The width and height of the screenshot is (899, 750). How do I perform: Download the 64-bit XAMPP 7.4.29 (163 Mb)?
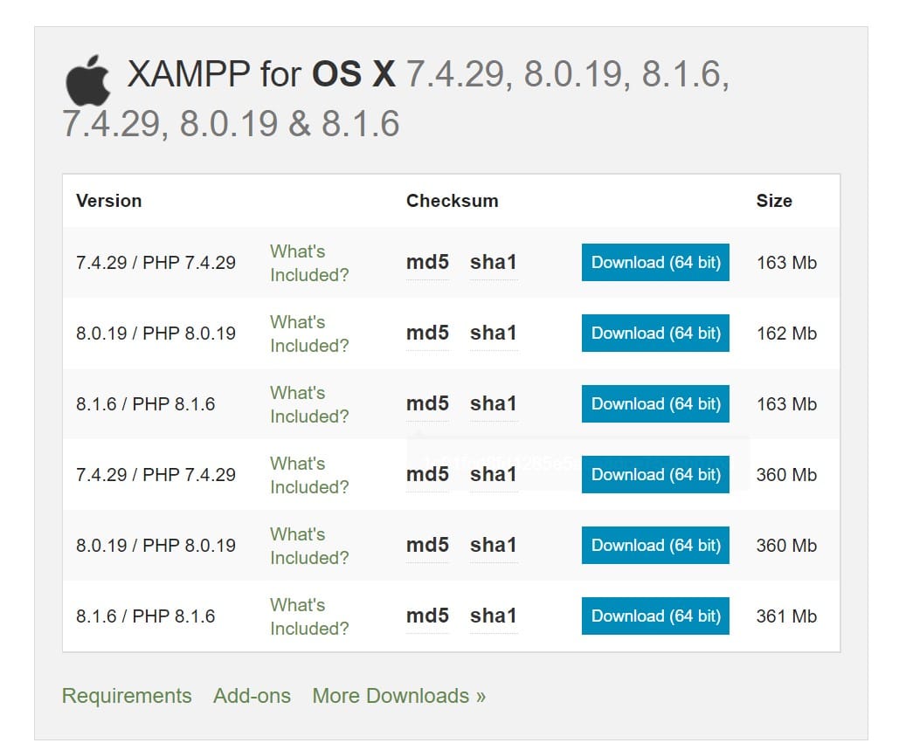point(655,263)
